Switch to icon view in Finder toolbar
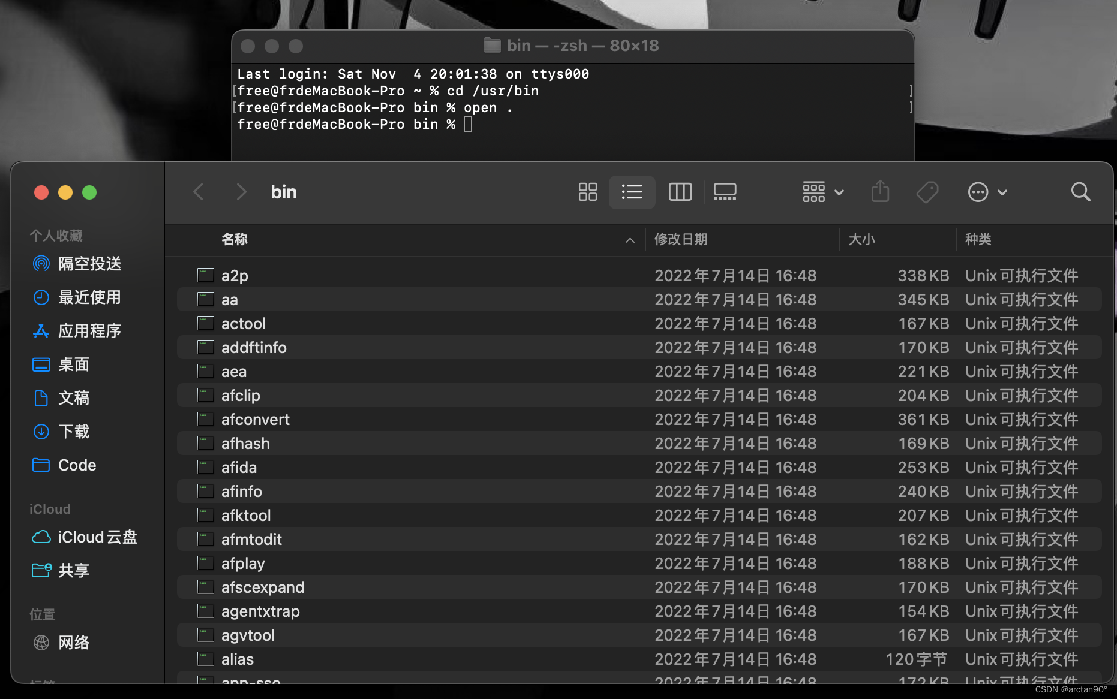The width and height of the screenshot is (1117, 699). click(587, 192)
